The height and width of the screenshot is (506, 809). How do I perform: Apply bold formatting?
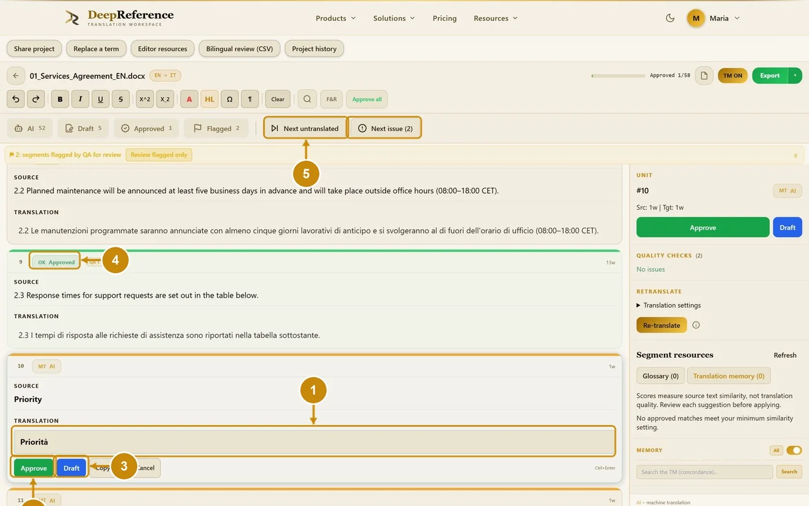pos(60,99)
